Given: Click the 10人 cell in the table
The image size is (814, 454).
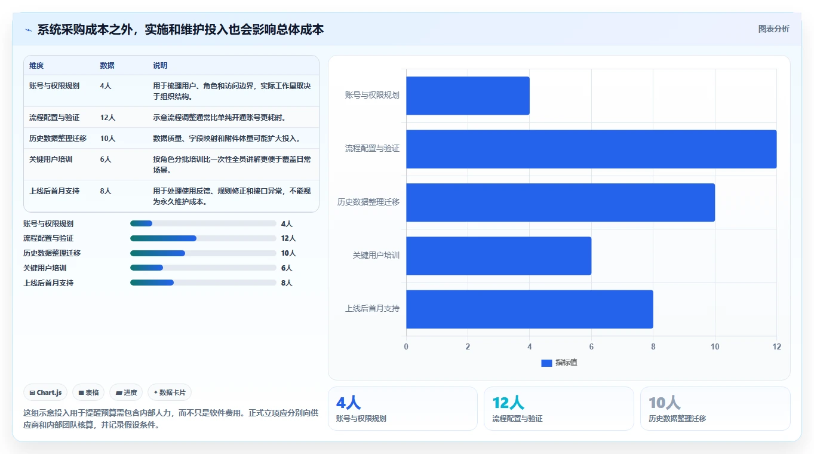Looking at the screenshot, I should pos(107,139).
